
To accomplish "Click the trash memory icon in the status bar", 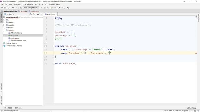I will click(195, 111).
